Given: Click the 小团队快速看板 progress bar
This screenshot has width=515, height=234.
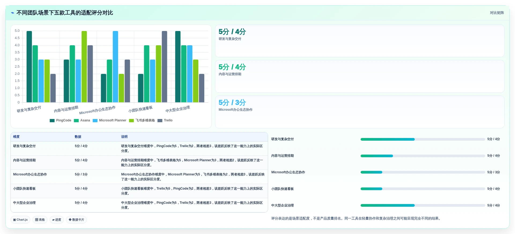Looking at the screenshot, I should click(x=423, y=189).
